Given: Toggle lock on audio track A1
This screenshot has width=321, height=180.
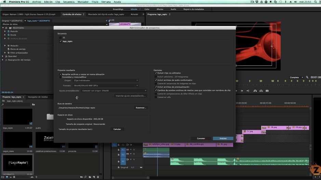Looking at the screenshot, I should (119, 150).
